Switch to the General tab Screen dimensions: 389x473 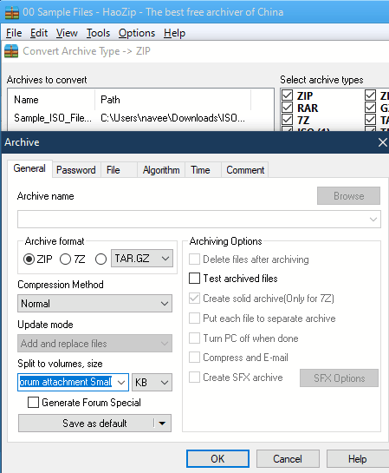pyautogui.click(x=29, y=168)
